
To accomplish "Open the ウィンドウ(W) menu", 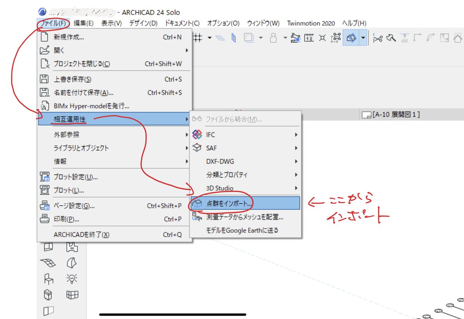I will (263, 23).
